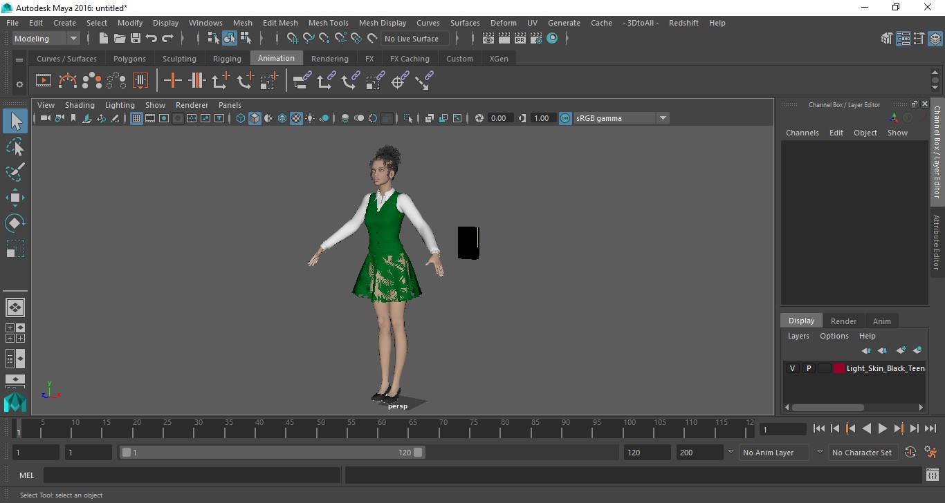
Task: Toggle playback P box of the layer
Action: (808, 368)
